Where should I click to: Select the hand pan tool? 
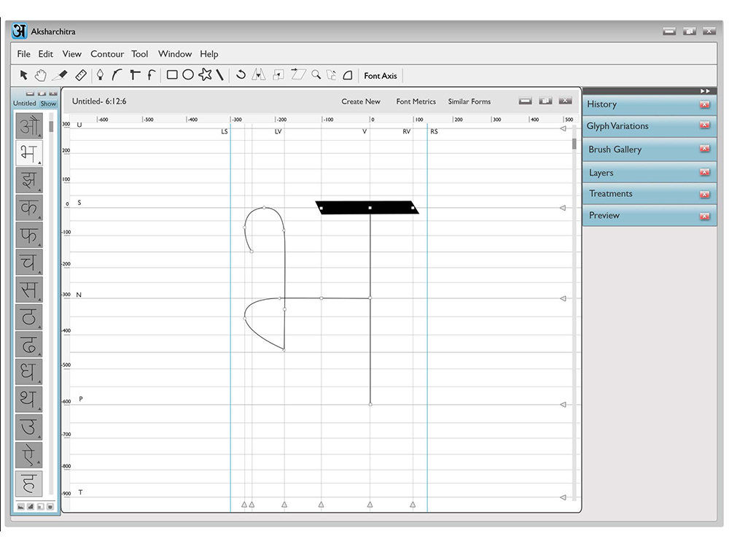pyautogui.click(x=40, y=75)
